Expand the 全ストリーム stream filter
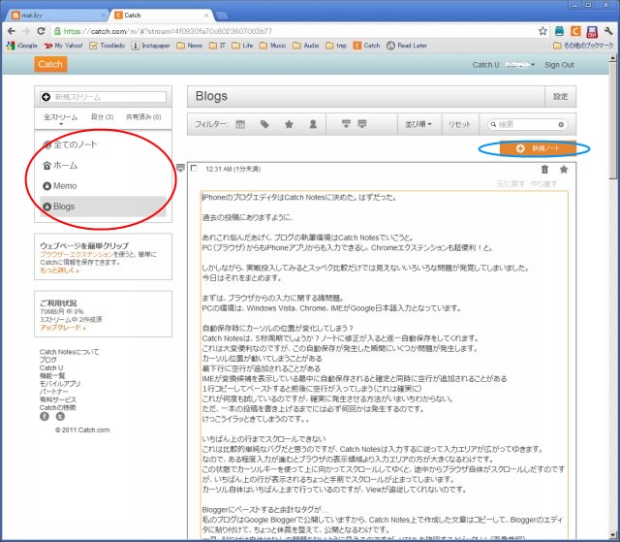Viewport: 620px width, 542px height. 61,118
